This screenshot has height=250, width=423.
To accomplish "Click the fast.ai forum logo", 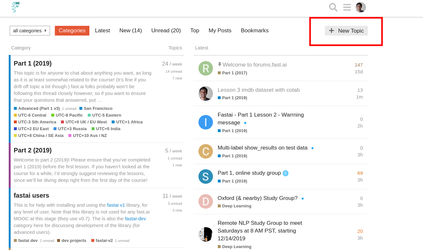I will point(15,7).
